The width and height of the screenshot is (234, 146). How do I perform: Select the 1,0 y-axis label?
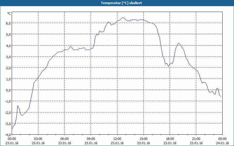[8, 79]
